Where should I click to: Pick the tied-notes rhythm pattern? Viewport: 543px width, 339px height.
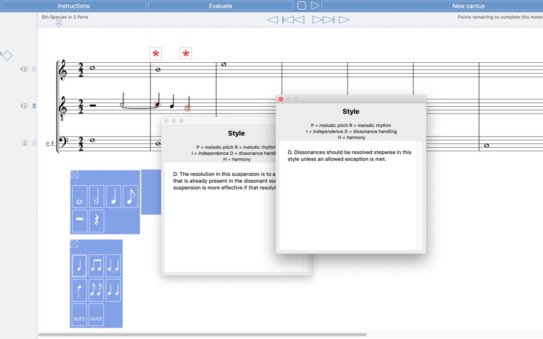113,265
